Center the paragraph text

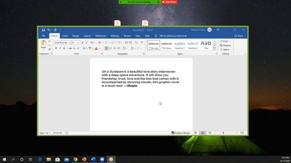click(110, 48)
